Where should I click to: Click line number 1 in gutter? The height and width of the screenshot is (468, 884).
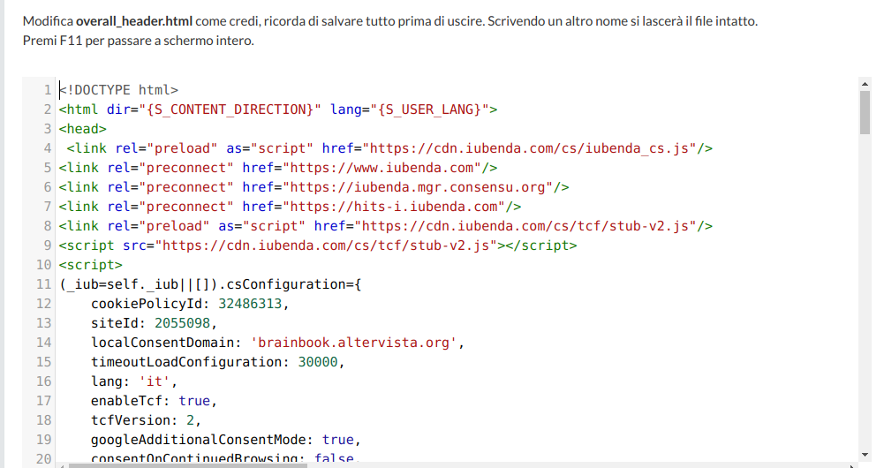pos(48,90)
